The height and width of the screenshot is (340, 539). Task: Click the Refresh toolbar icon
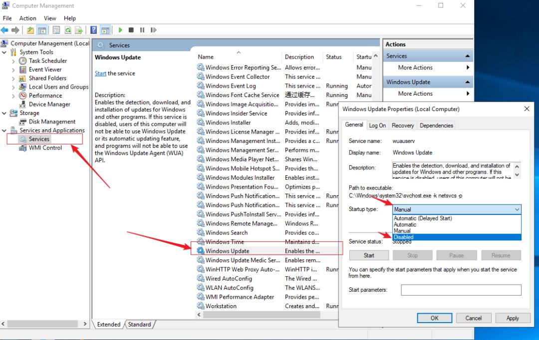tap(67, 30)
